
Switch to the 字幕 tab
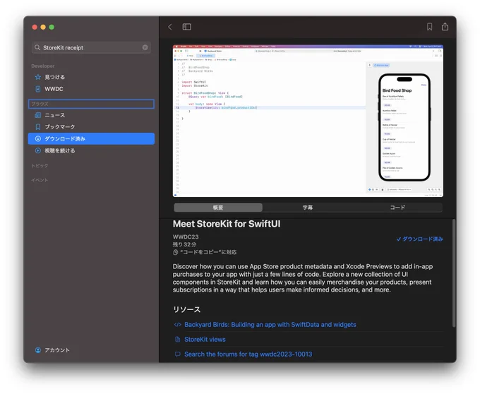(x=308, y=208)
